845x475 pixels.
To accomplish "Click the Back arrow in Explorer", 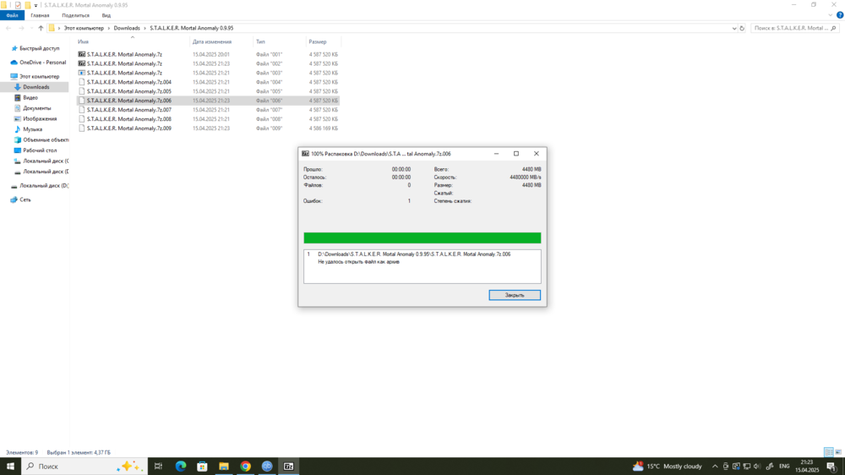I will pos(8,28).
